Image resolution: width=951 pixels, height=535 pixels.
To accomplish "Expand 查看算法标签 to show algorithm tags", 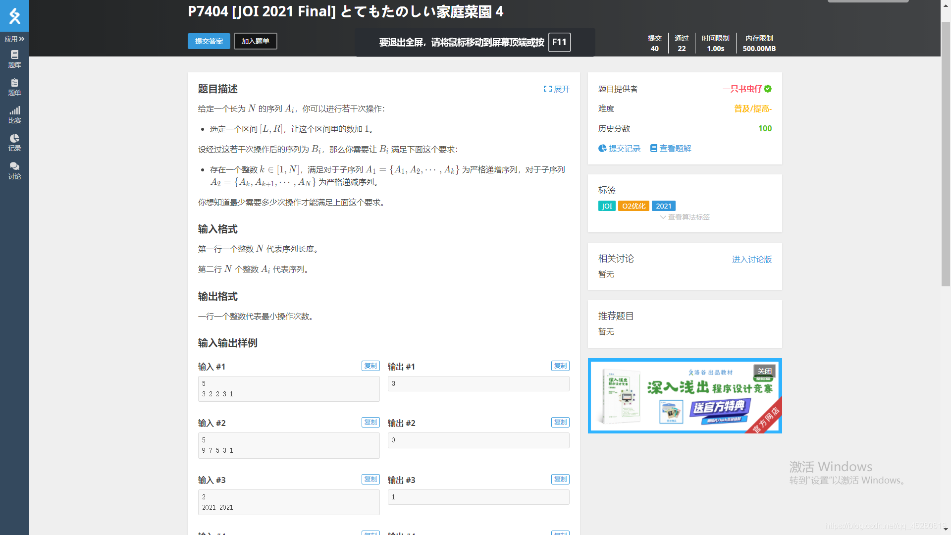I will click(x=685, y=217).
